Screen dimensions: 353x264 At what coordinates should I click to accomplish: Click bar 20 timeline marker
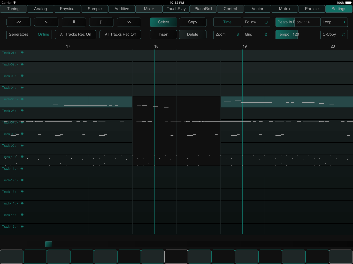(x=333, y=46)
